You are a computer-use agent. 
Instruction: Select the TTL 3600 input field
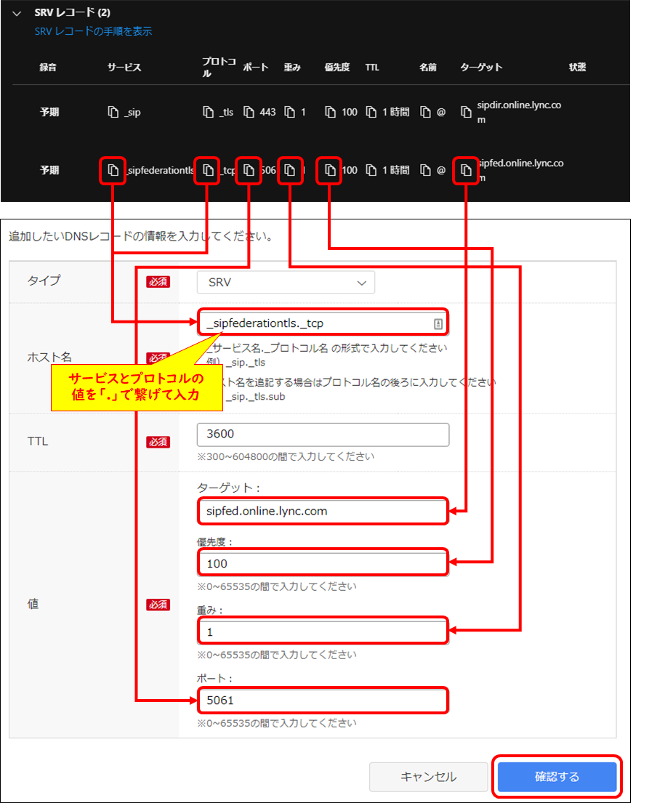[x=323, y=434]
